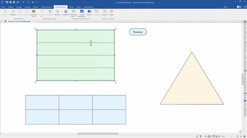This screenshot has width=247, height=138.
Task: Save the map using the Save icon
Action: click(x=10, y=2)
